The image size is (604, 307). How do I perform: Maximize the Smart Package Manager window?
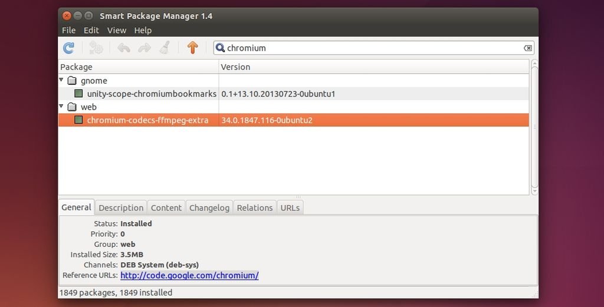coord(88,16)
